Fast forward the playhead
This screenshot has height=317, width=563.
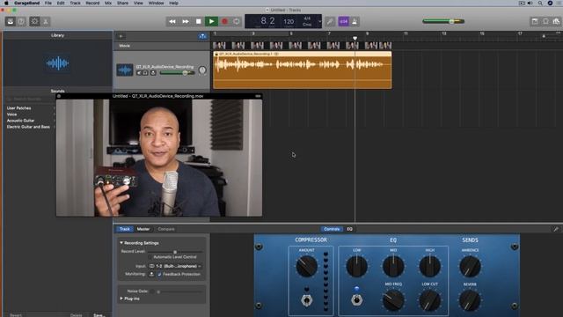pyautogui.click(x=186, y=21)
